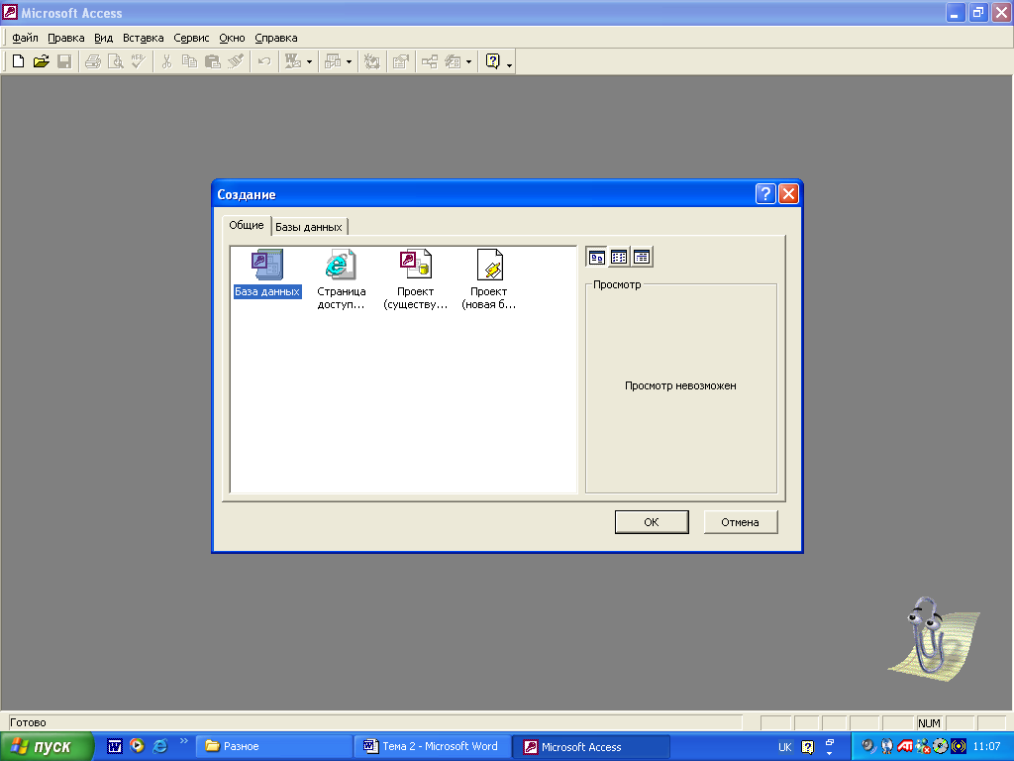Click the Relationships toolbar icon
Screen dimensions: 1014x761
click(430, 61)
